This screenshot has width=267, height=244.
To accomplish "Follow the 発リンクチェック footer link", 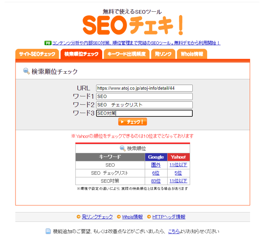I will coord(97,217).
